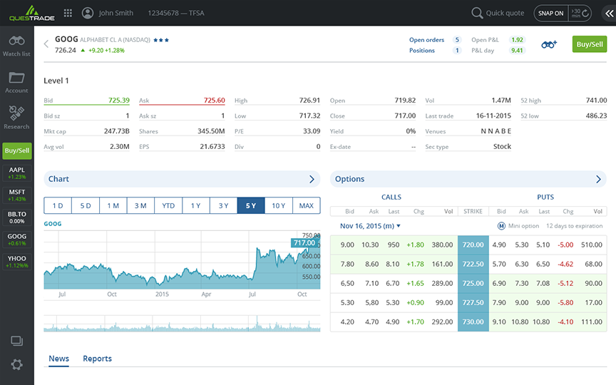Viewport: 616px width, 385px height.
Task: Open the Account folder icon
Action: [x=16, y=78]
